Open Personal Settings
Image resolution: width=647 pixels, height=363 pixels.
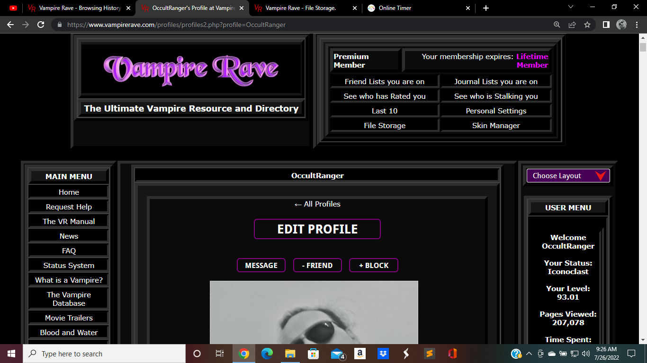click(x=496, y=111)
